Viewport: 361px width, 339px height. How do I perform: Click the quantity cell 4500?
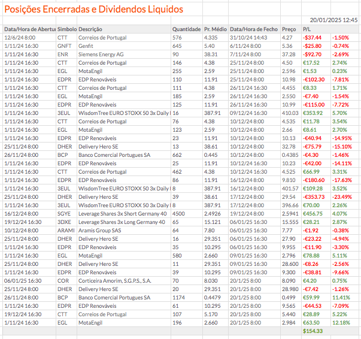(178, 214)
